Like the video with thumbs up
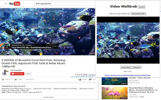Image resolution: width=161 pixels, height=100 pixels. (x=80, y=79)
